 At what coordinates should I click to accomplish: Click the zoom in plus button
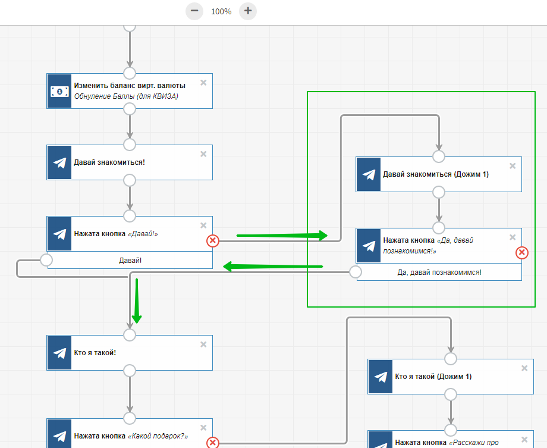click(x=248, y=11)
